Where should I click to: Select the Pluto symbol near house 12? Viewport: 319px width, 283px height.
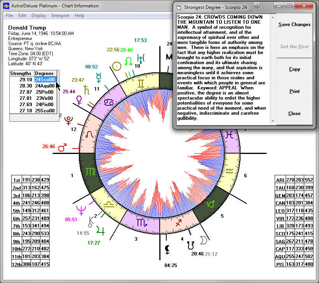[x=70, y=119]
